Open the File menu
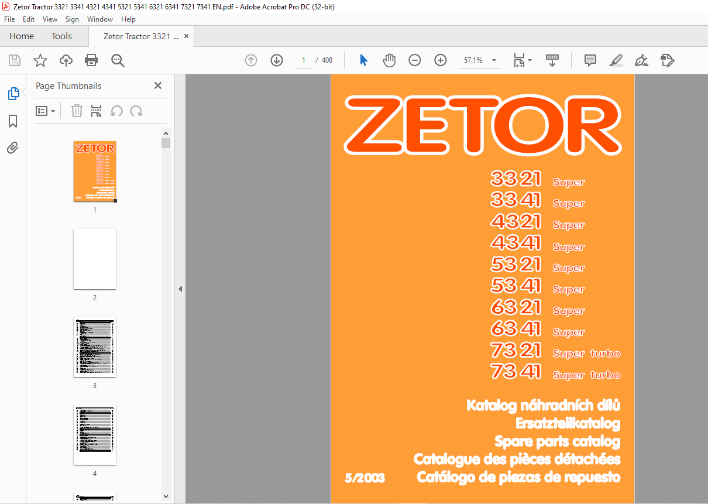The width and height of the screenshot is (708, 504). click(9, 19)
